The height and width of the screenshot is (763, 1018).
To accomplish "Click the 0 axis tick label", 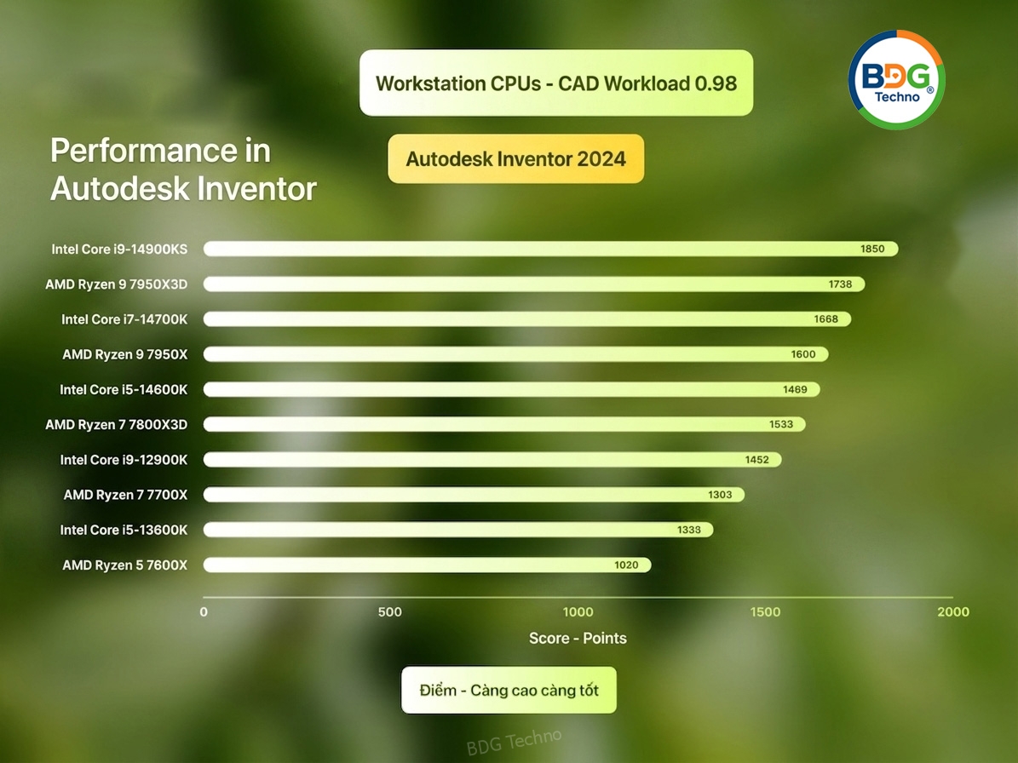I will point(204,611).
